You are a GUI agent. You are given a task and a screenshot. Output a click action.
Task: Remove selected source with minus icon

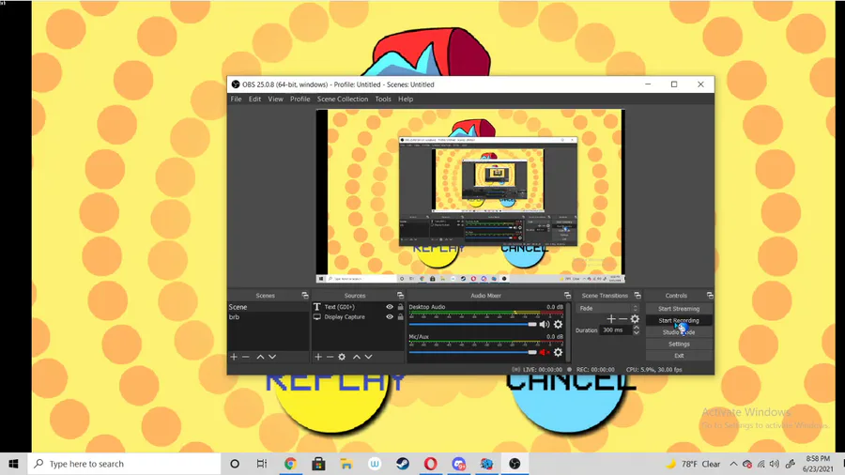[x=330, y=357]
